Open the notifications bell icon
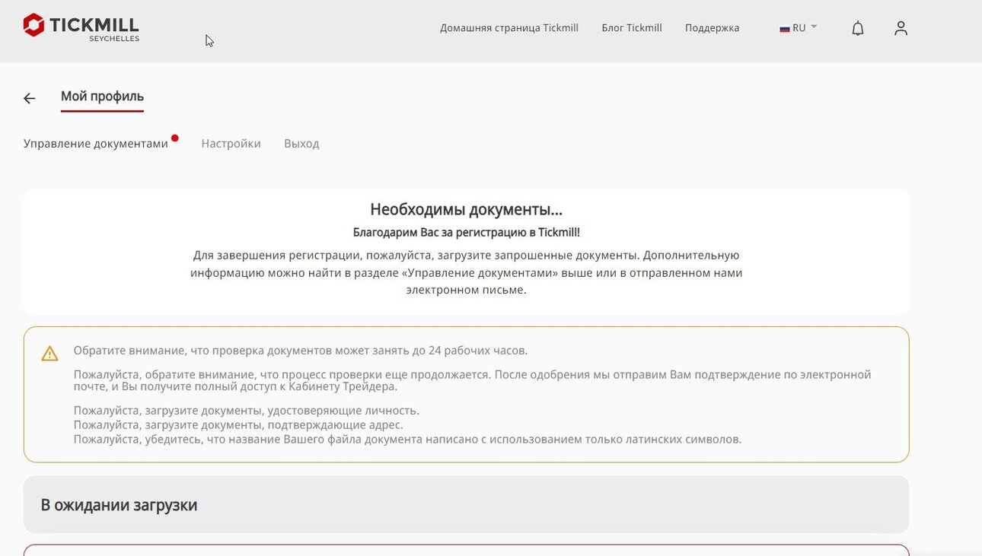The width and height of the screenshot is (982, 556). [x=858, y=28]
